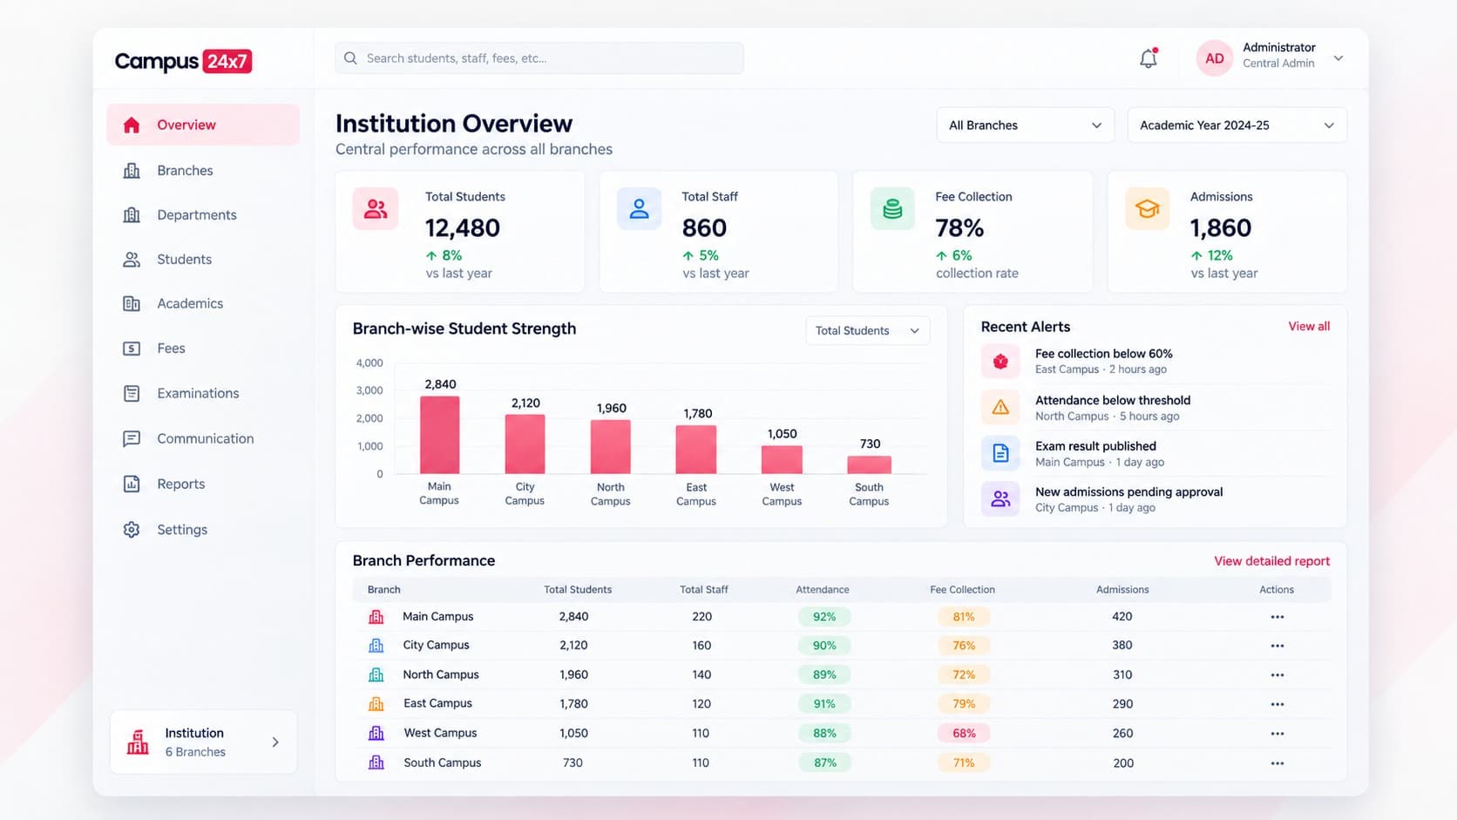Open Branches in the sidebar

pyautogui.click(x=203, y=171)
